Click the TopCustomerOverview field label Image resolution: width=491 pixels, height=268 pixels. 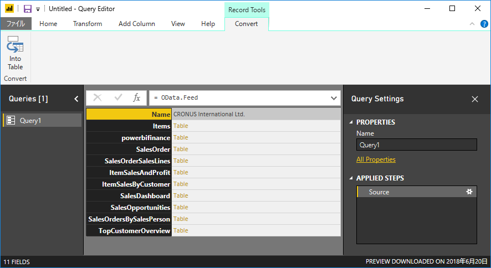point(134,231)
